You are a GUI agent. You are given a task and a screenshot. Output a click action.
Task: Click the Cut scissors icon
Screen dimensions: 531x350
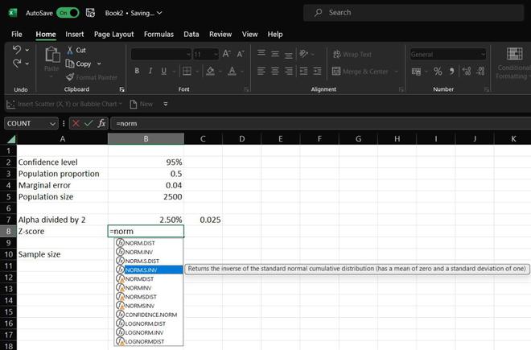(69, 50)
